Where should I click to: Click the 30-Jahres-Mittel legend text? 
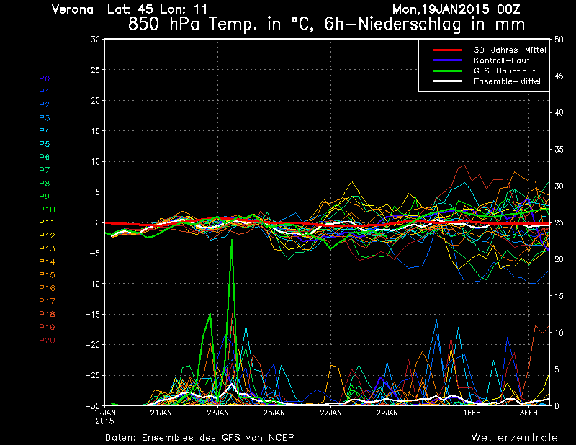[510, 50]
